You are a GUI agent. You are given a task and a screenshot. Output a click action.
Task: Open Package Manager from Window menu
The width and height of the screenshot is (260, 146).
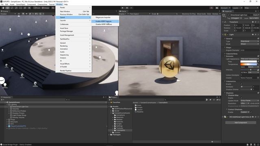coord(74,31)
